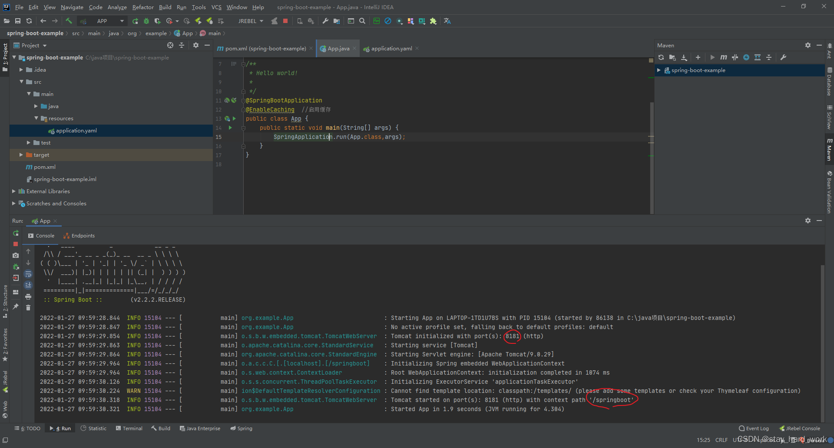This screenshot has height=448, width=834.
Task: Open the JREBEL dropdown
Action: [x=251, y=21]
